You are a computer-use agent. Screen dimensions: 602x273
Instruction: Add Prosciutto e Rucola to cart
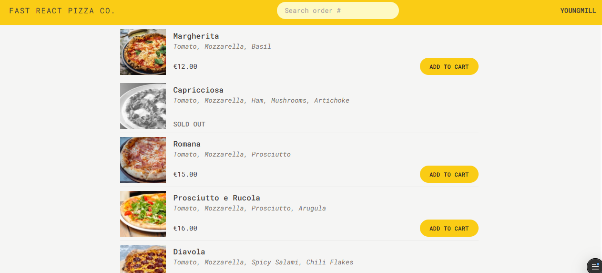449,229
